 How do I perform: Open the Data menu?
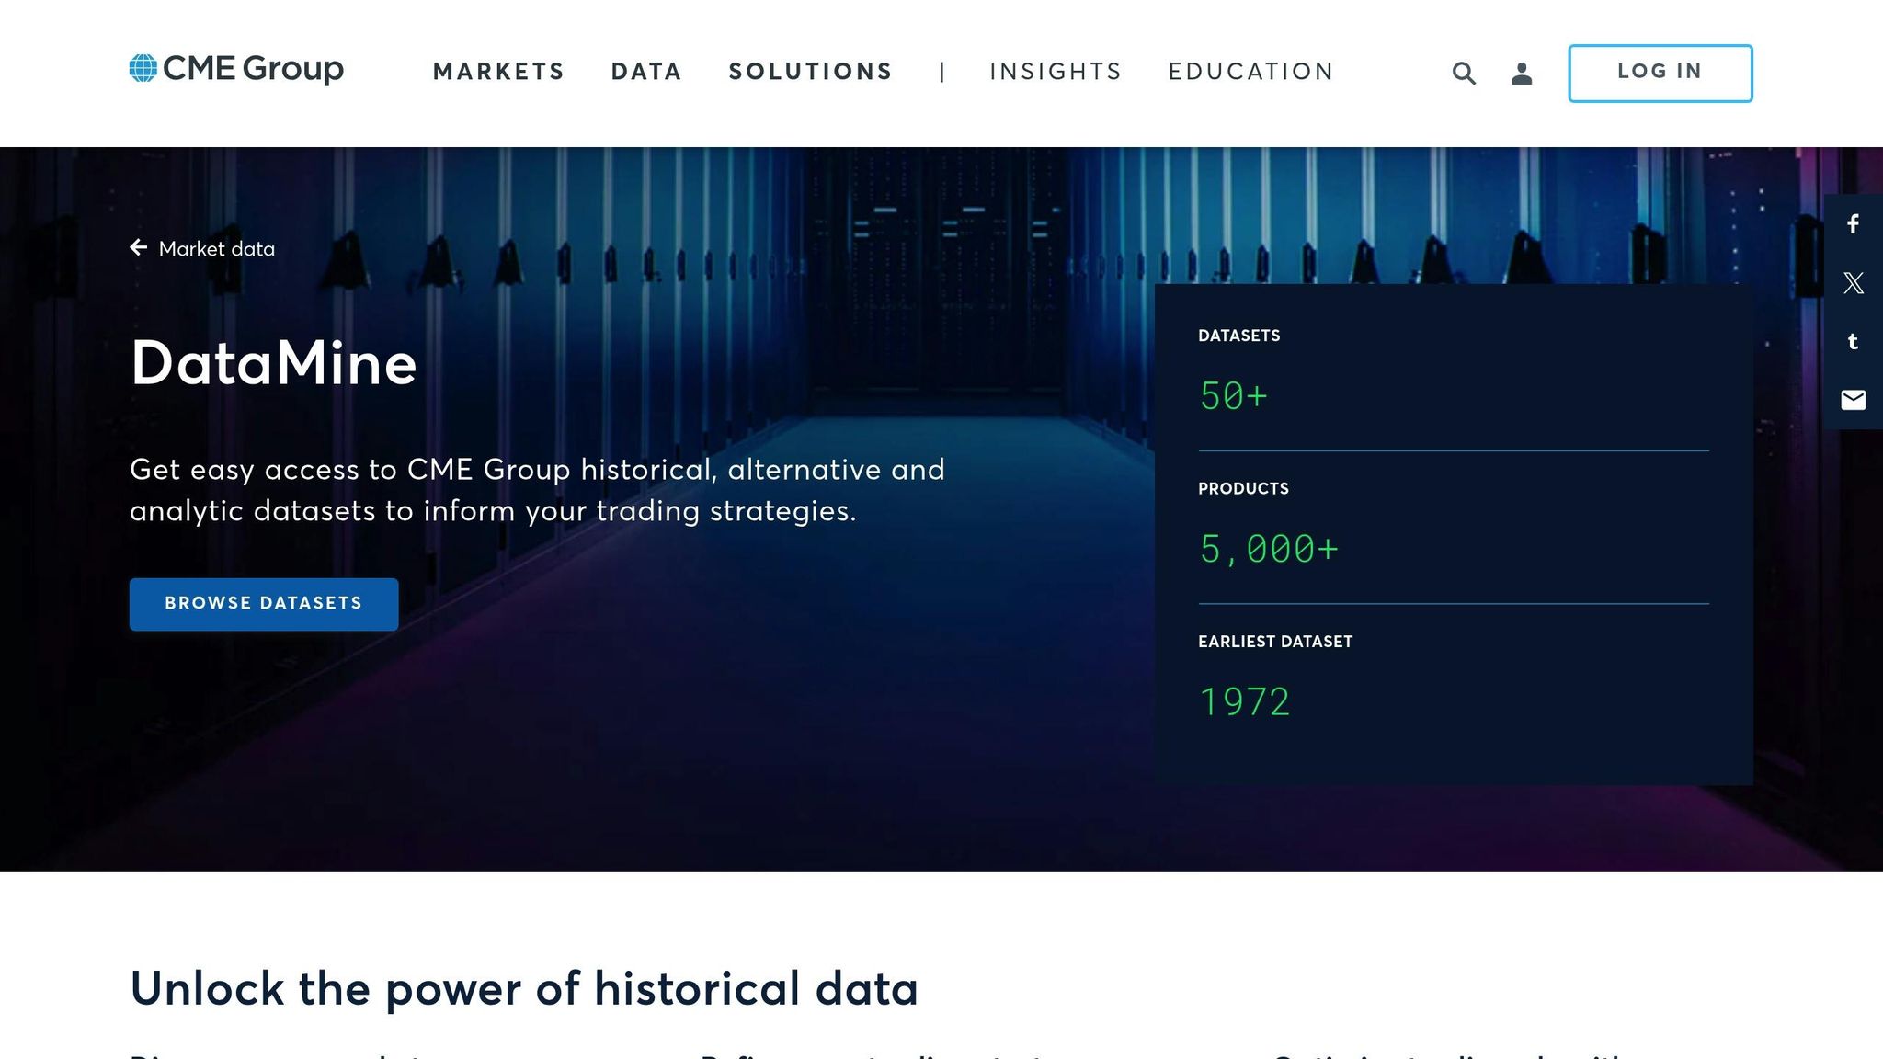pos(646,72)
